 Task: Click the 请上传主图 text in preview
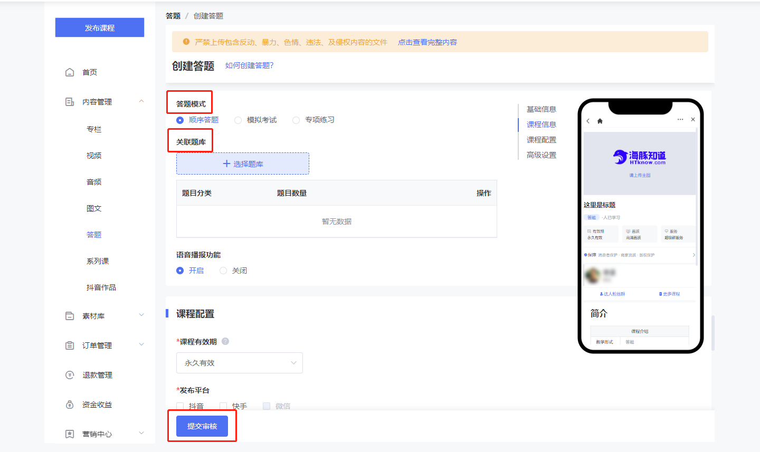pyautogui.click(x=640, y=175)
